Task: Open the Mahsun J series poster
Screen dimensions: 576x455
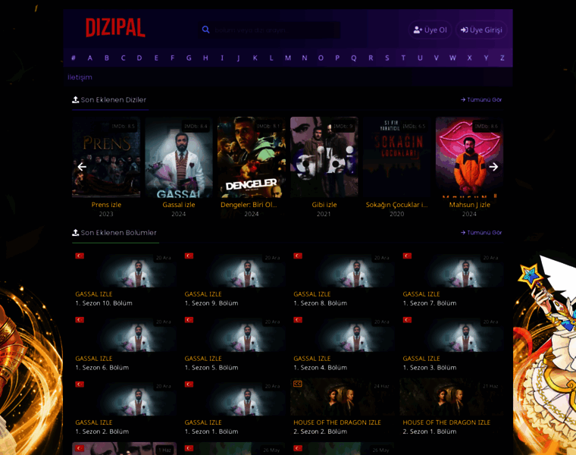Action: click(469, 157)
